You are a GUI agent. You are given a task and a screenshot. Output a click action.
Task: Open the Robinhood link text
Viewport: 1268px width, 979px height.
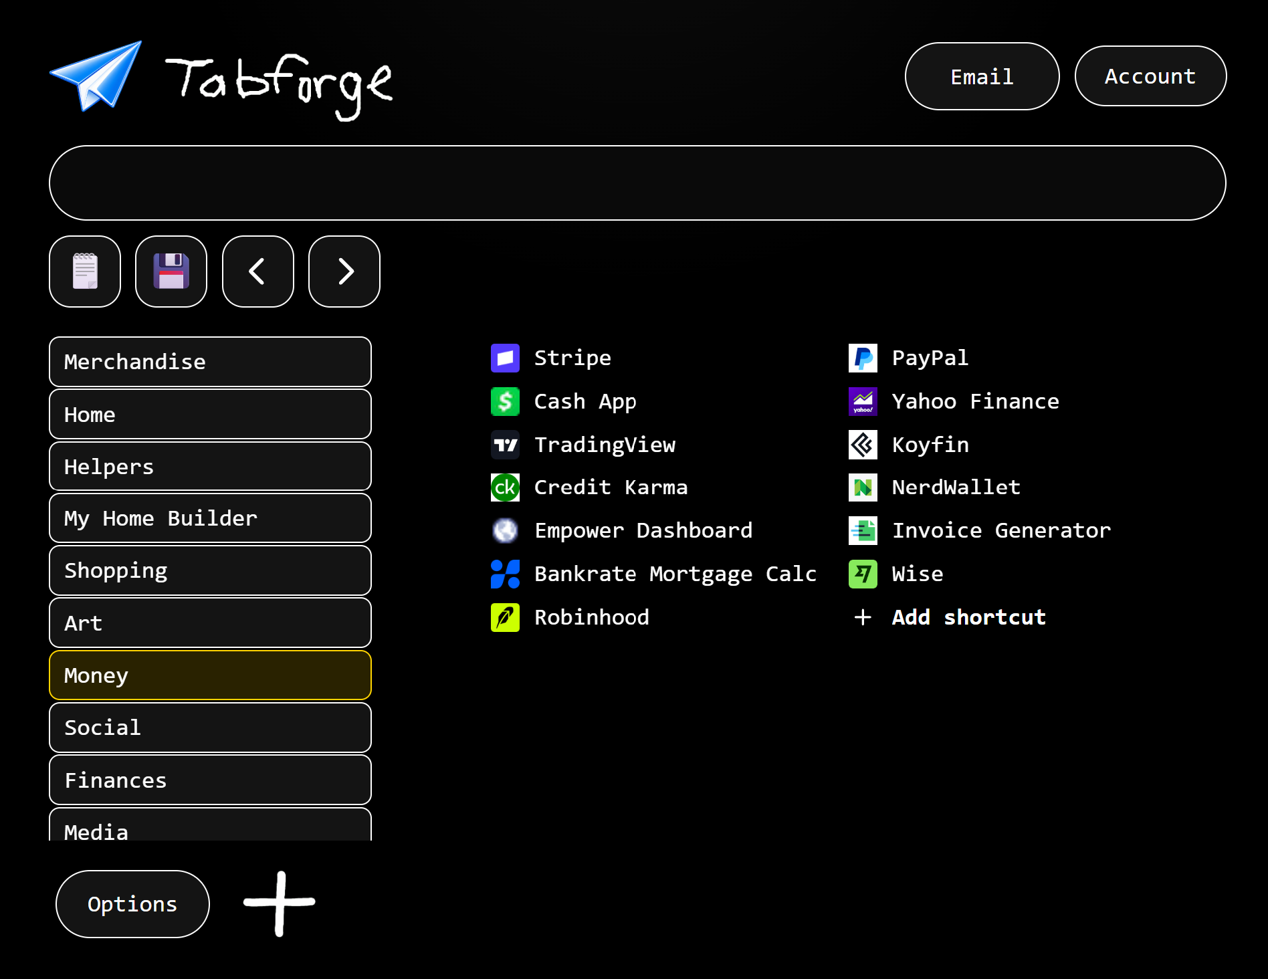592,617
